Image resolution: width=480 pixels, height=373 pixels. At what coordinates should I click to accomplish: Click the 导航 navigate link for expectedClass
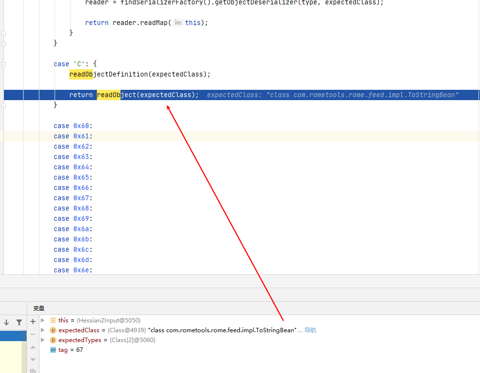tap(310, 330)
